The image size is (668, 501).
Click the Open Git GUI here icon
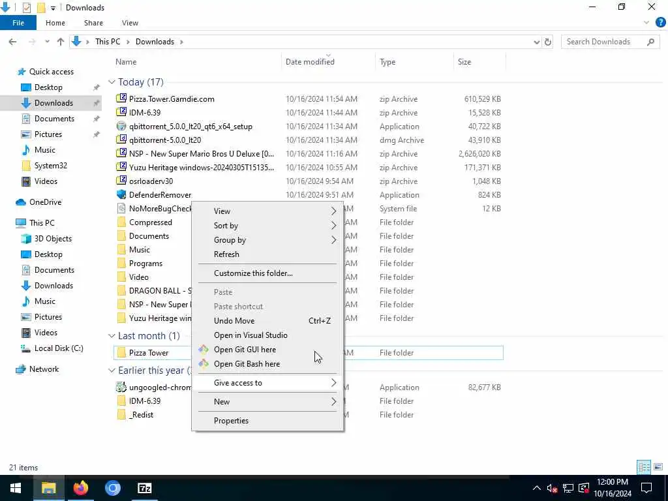204,350
